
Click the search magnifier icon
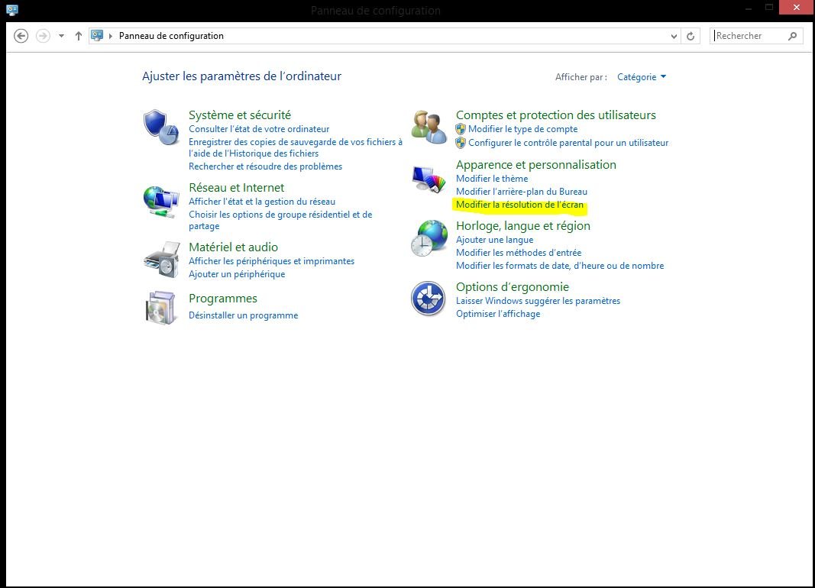(792, 36)
